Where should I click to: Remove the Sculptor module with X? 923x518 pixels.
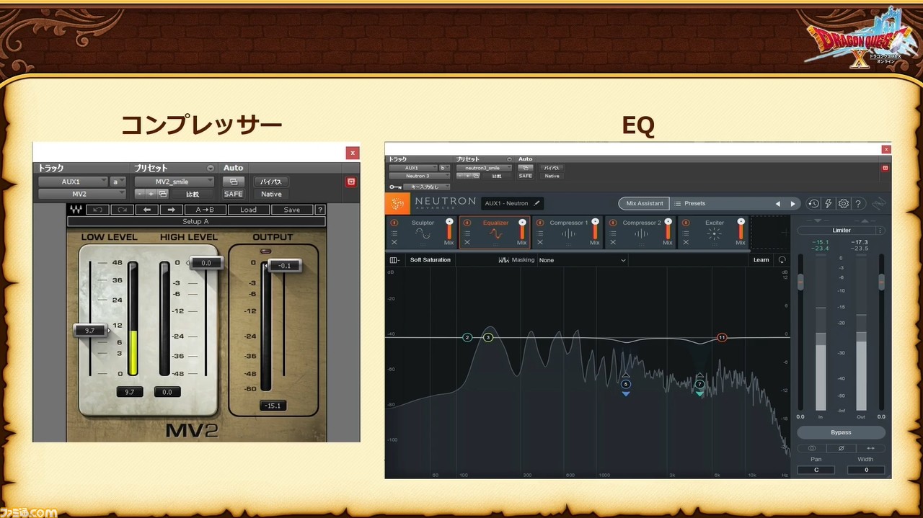(394, 242)
